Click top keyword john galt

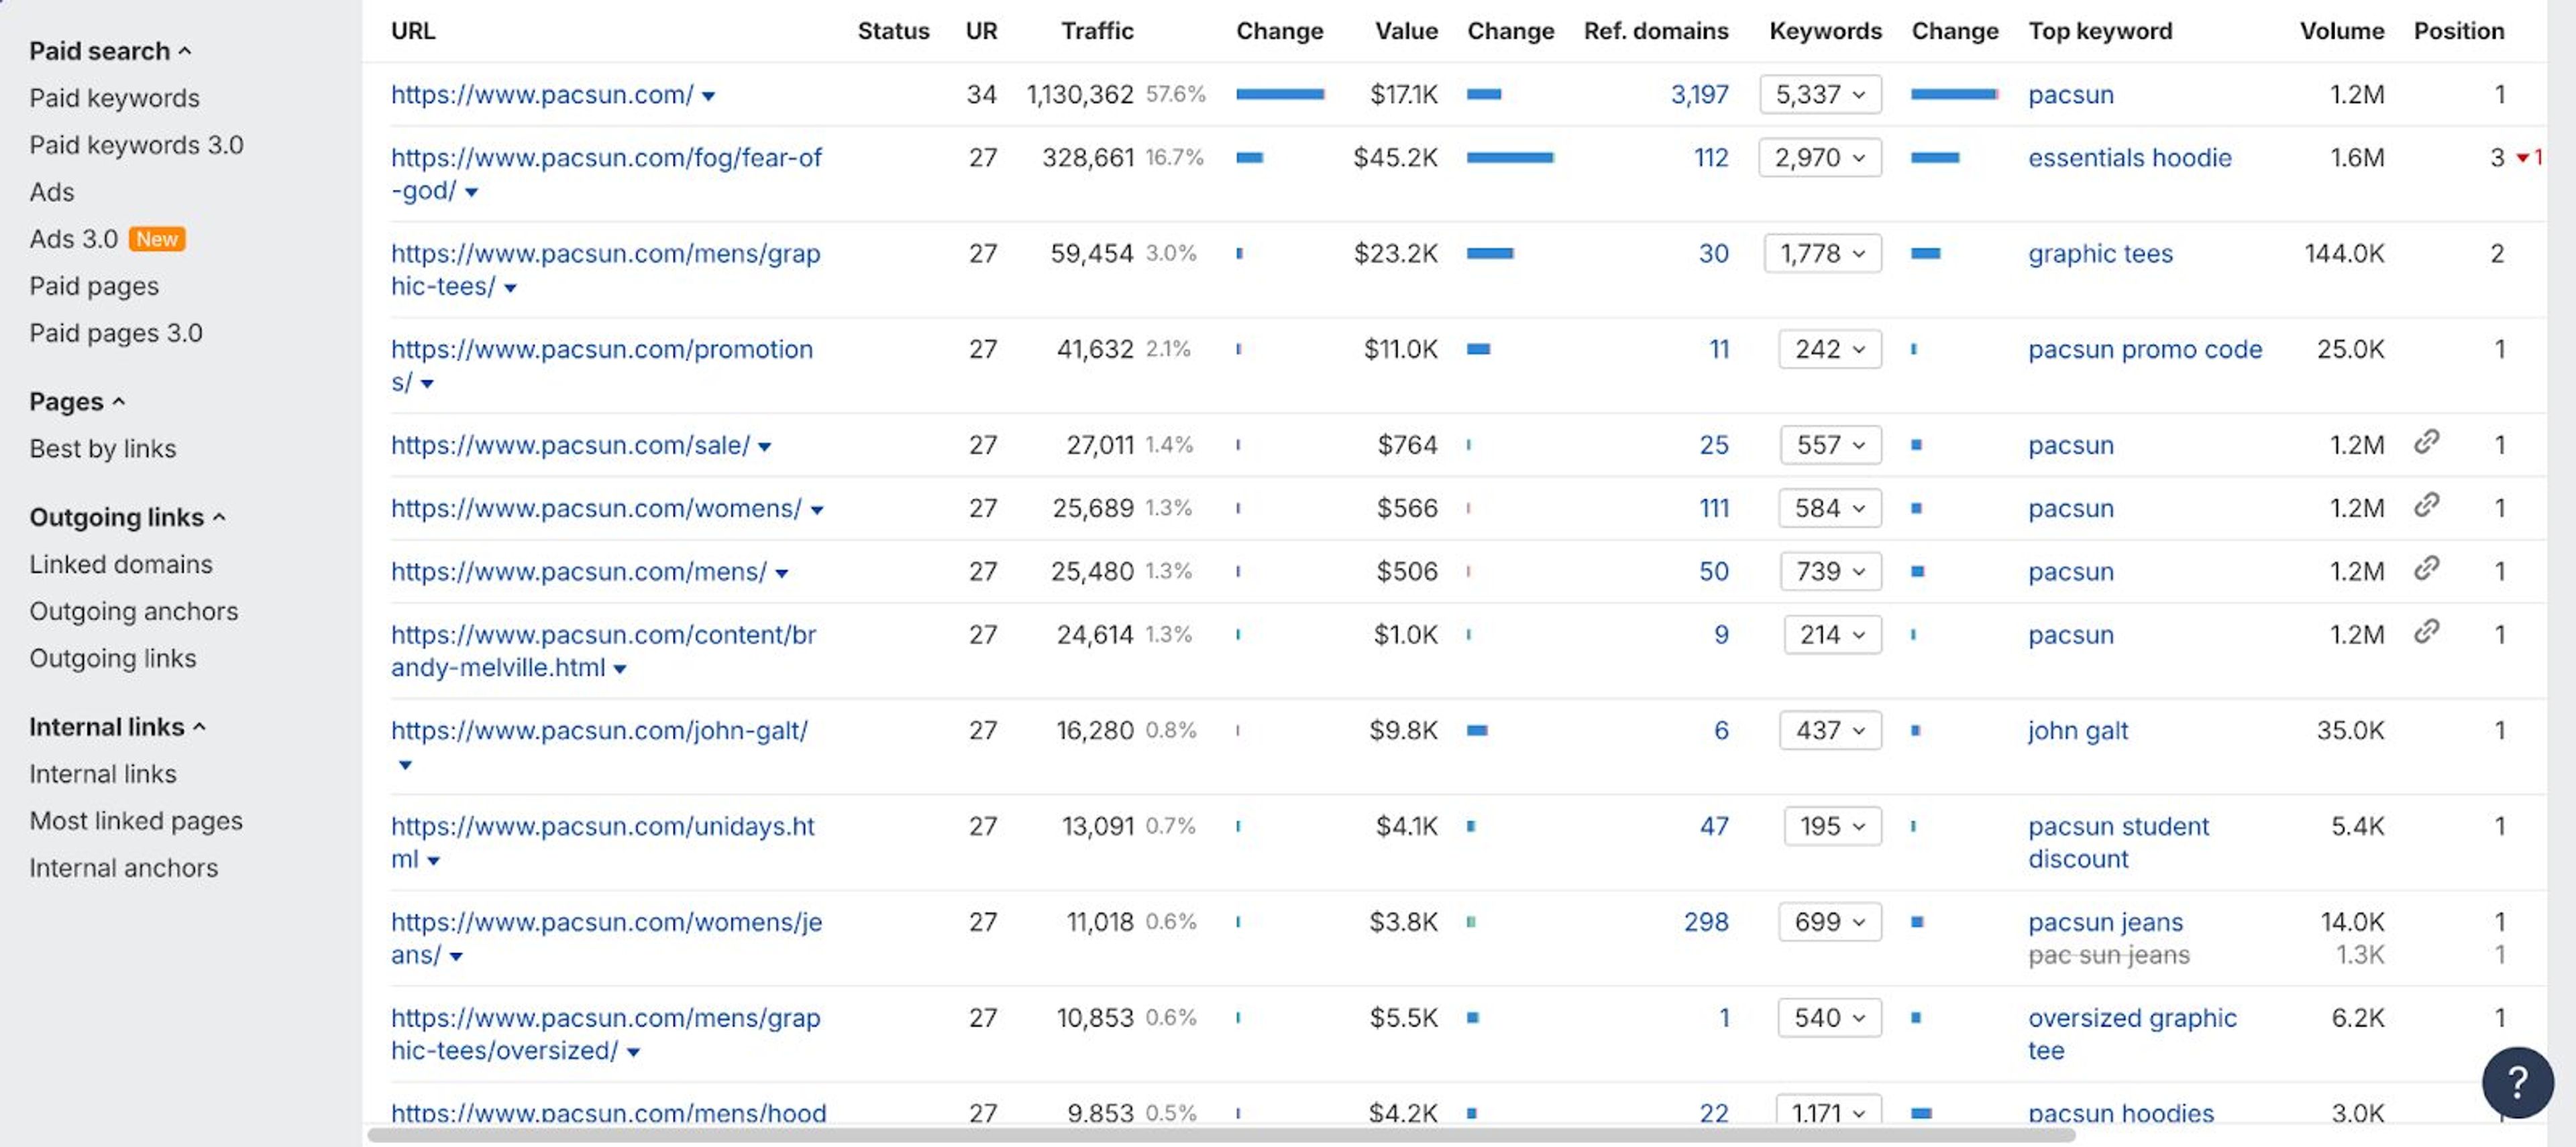tap(2077, 730)
